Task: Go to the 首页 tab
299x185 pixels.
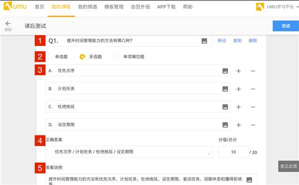Action: click(39, 7)
